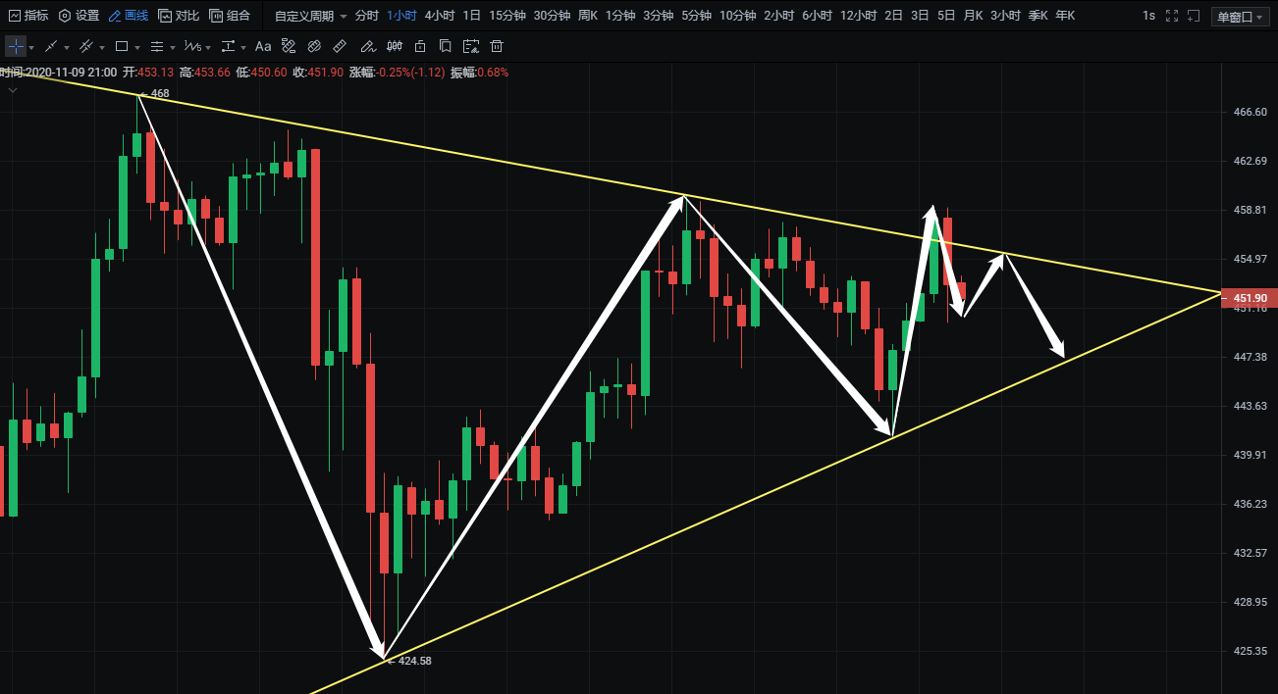Select the crosshair cursor tool

(x=16, y=47)
